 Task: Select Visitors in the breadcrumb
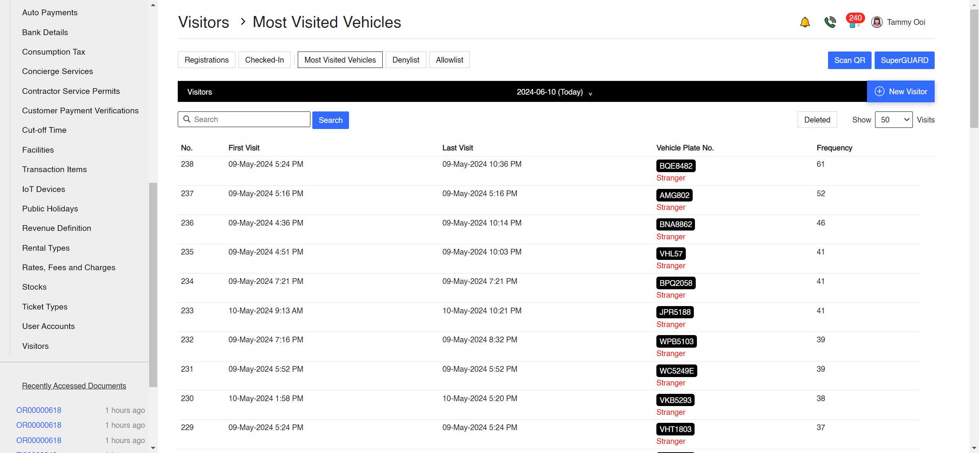(203, 22)
